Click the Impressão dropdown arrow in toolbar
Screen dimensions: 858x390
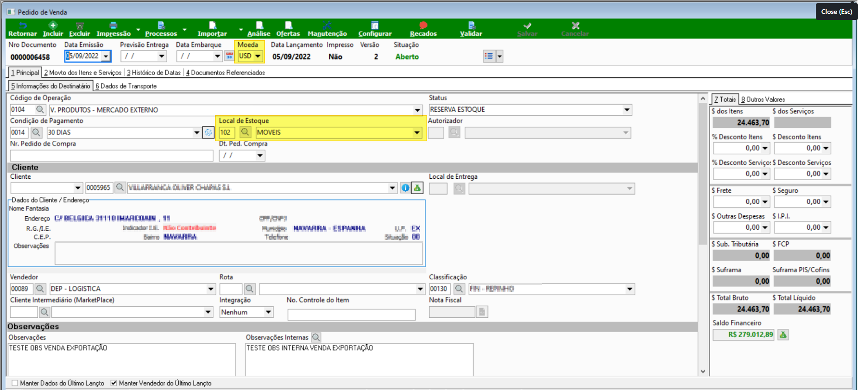(x=138, y=30)
